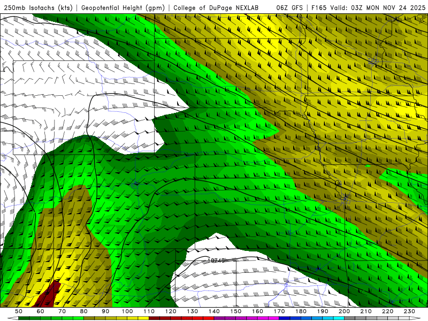Viewport: 428px width, 321px height.
Task: Click the 150 kt color scale label
Action: coord(236,311)
